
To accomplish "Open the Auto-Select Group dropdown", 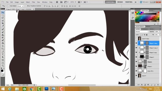I will pyautogui.click(x=20, y=6).
